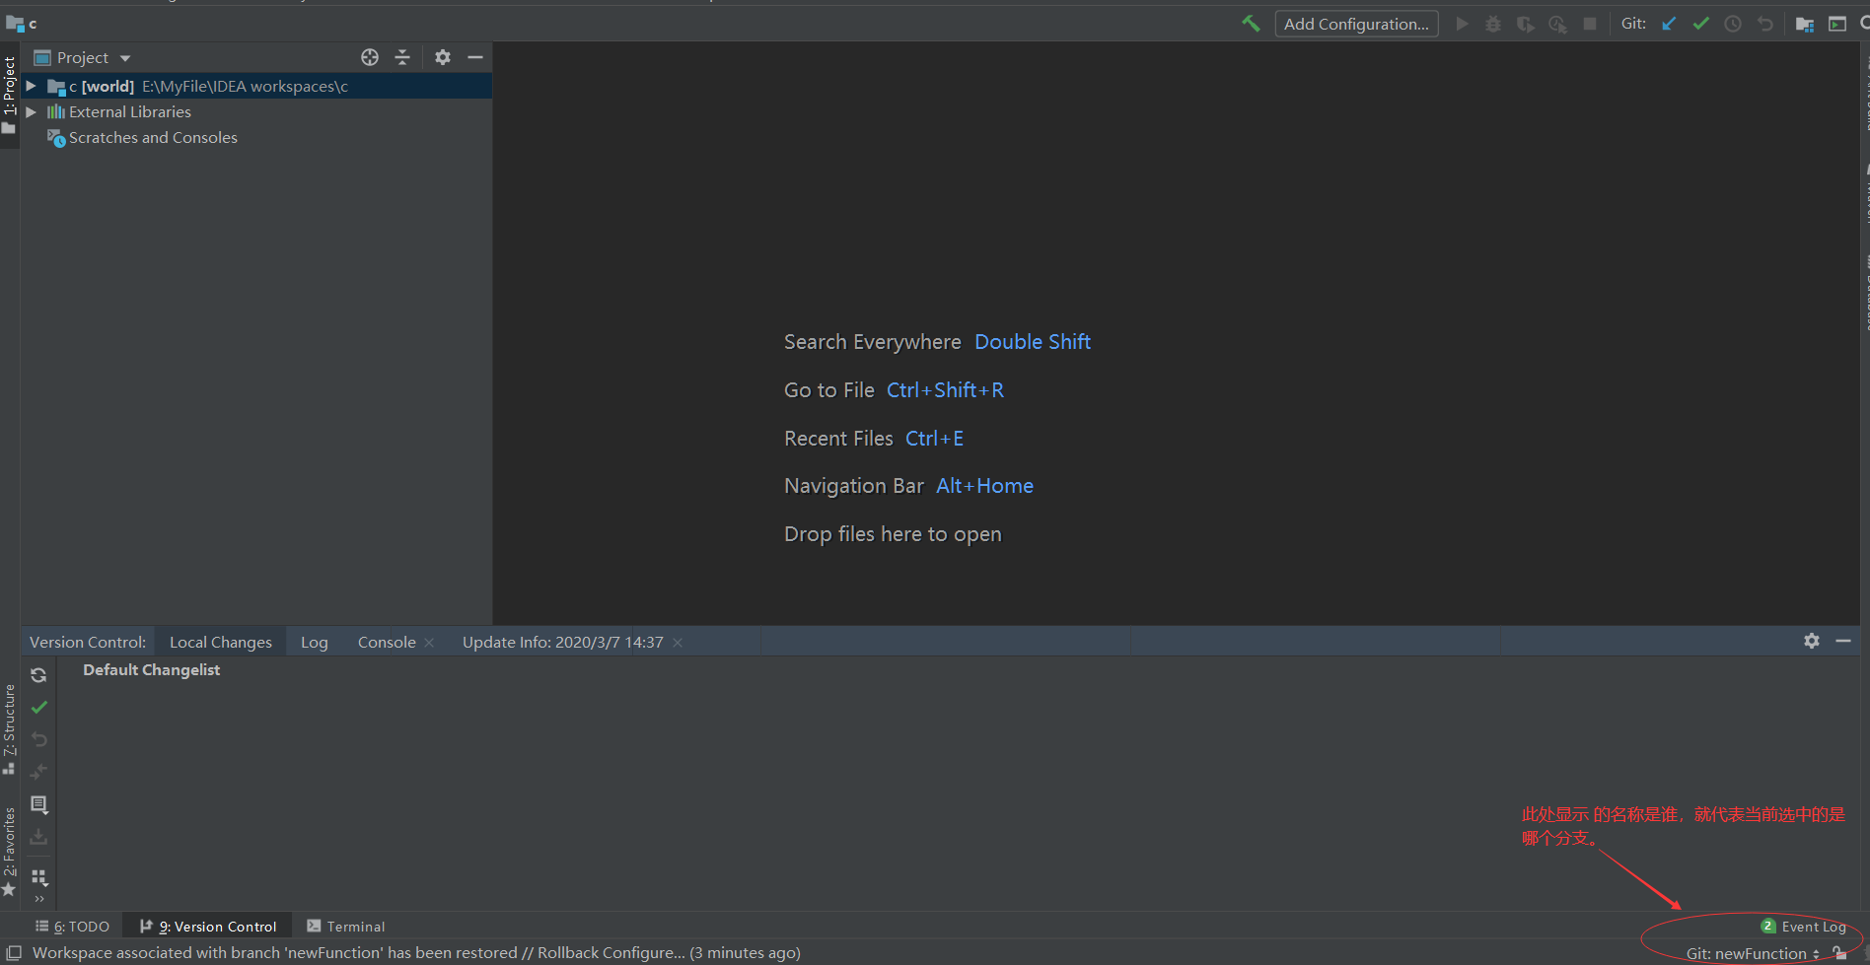Click the Double Shift shortcut hint
This screenshot has height=965, width=1870.
pyautogui.click(x=1033, y=342)
